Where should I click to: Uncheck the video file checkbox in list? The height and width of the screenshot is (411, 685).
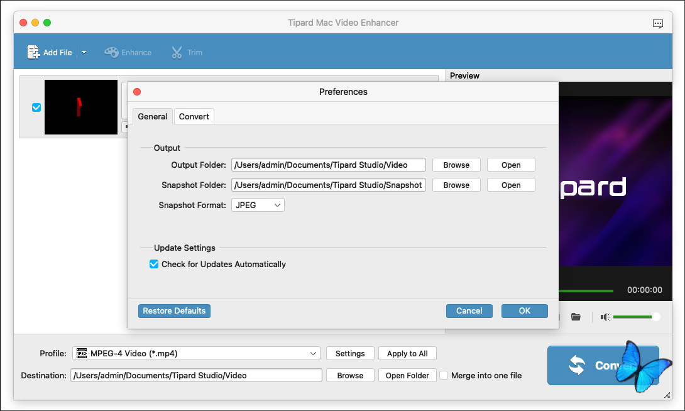[36, 107]
